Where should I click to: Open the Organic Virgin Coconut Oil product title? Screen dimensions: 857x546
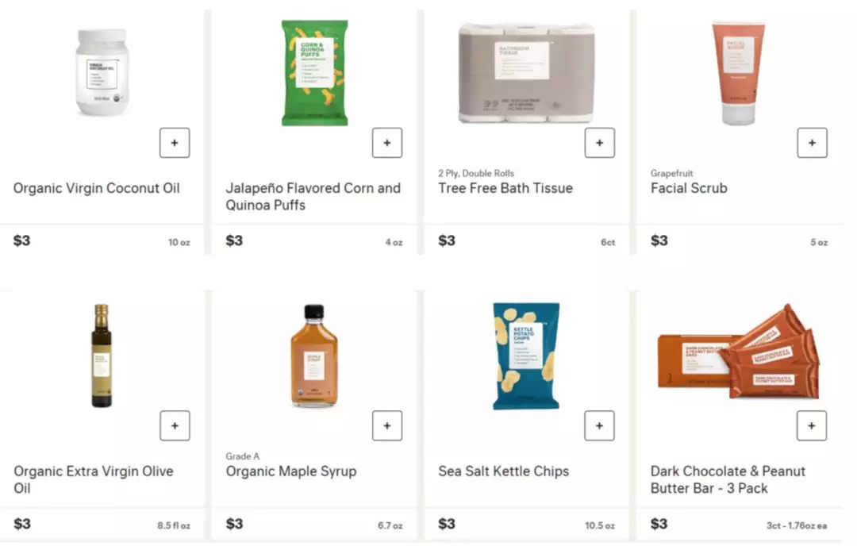[97, 188]
